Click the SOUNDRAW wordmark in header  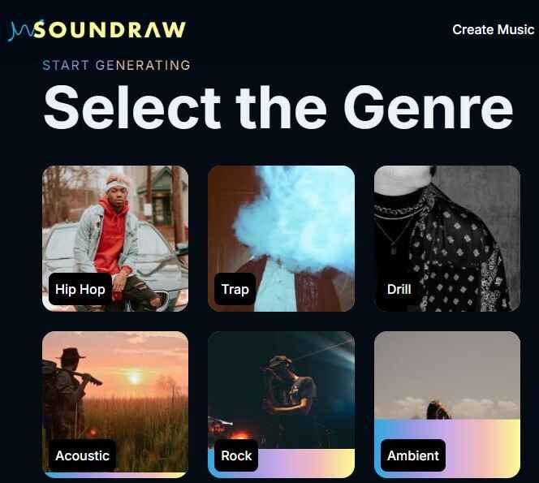pos(110,29)
